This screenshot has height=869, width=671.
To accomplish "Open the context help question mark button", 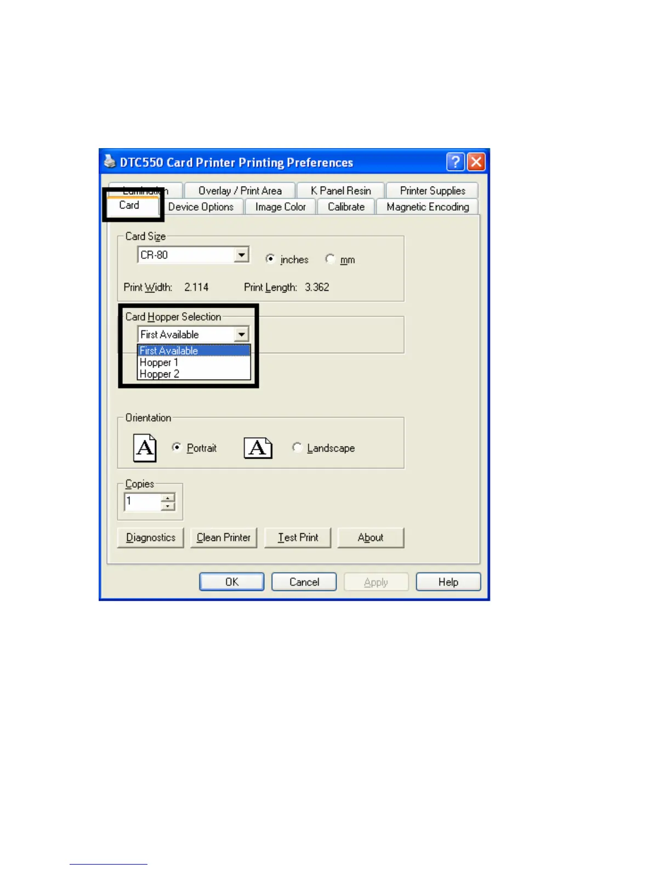I will (456, 162).
